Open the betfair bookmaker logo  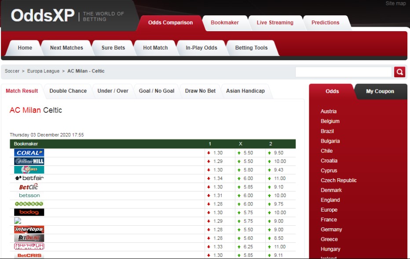tap(29, 178)
